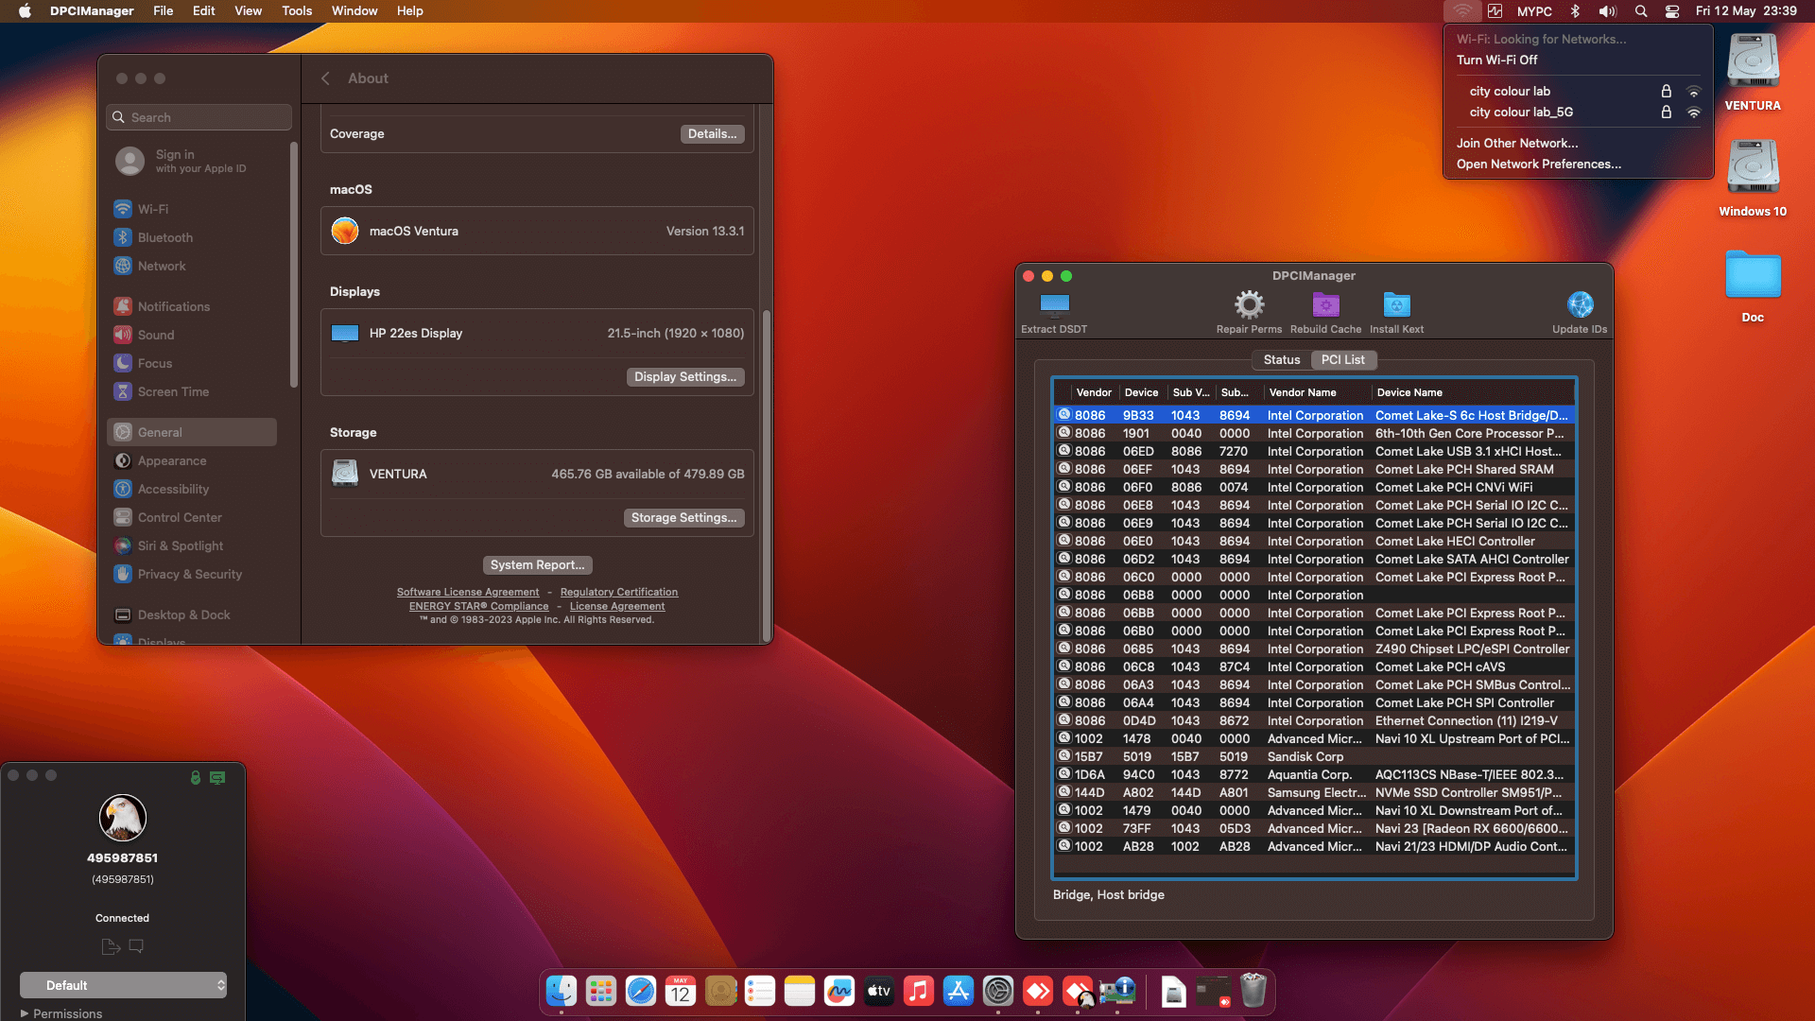This screenshot has width=1815, height=1021.
Task: Open Music app from the Dock
Action: 919,991
